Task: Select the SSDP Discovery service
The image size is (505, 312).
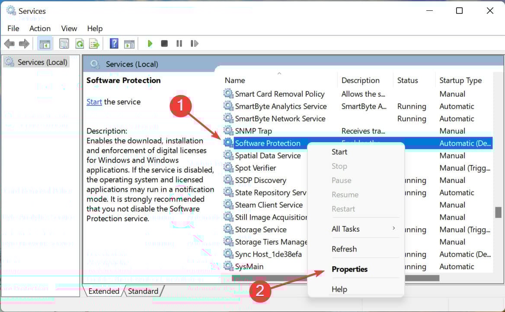Action: point(261,180)
